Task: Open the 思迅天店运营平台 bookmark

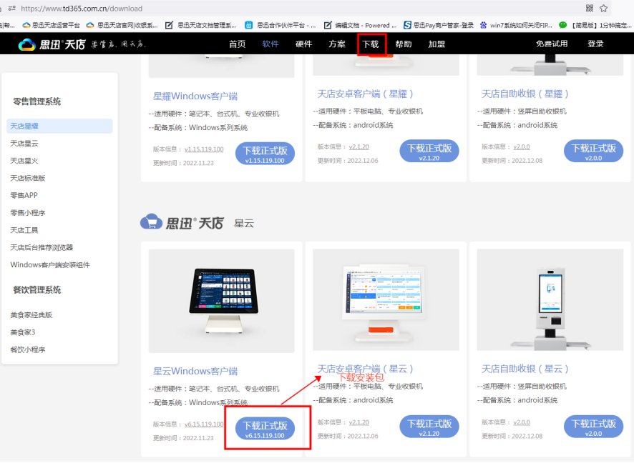Action: pyautogui.click(x=51, y=25)
